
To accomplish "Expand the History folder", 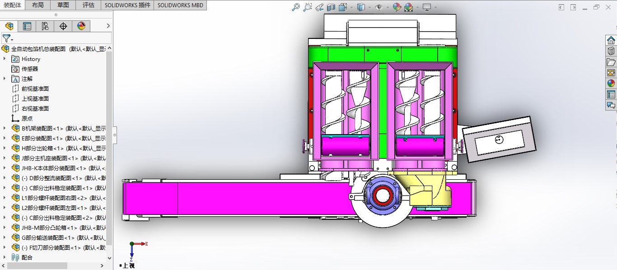I will pyautogui.click(x=5, y=59).
